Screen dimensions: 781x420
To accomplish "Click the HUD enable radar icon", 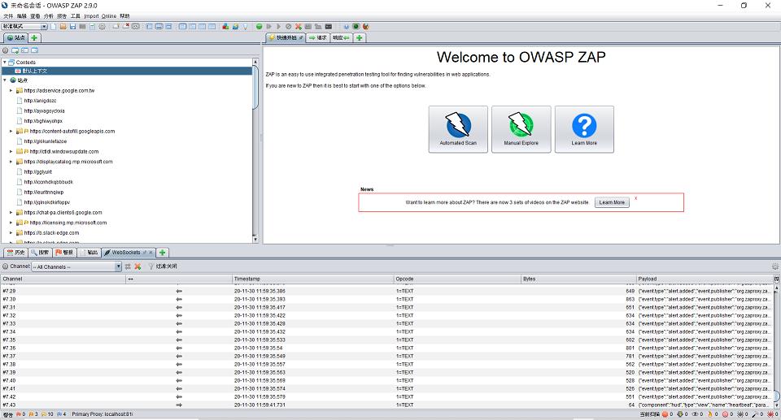I will (x=356, y=26).
